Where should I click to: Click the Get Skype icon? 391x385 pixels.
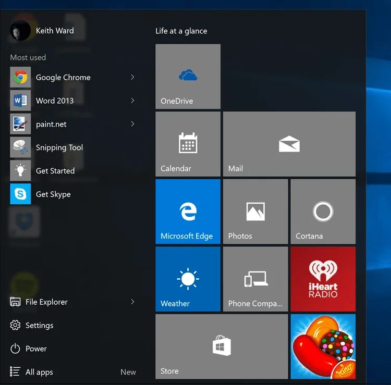point(20,194)
